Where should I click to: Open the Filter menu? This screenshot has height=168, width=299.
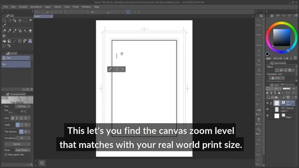click(76, 7)
